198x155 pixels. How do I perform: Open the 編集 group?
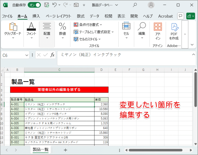(142, 30)
